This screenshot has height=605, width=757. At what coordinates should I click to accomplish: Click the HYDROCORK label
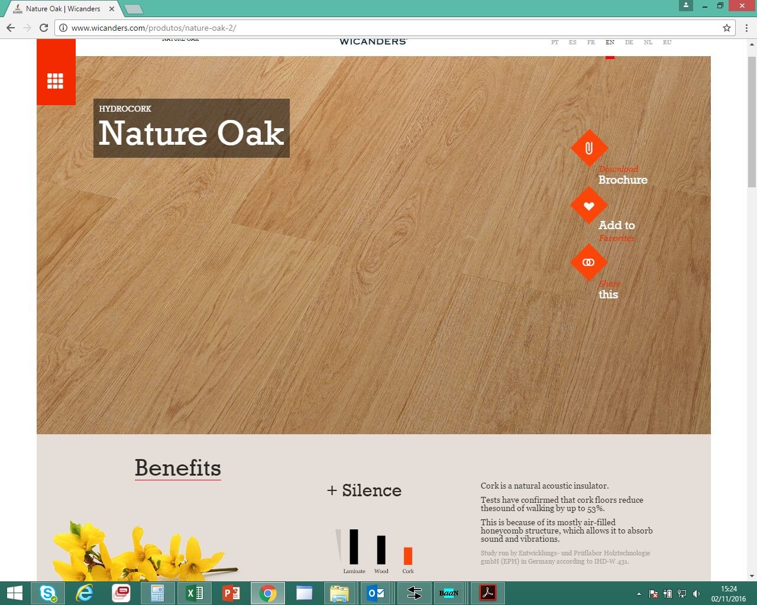(125, 109)
